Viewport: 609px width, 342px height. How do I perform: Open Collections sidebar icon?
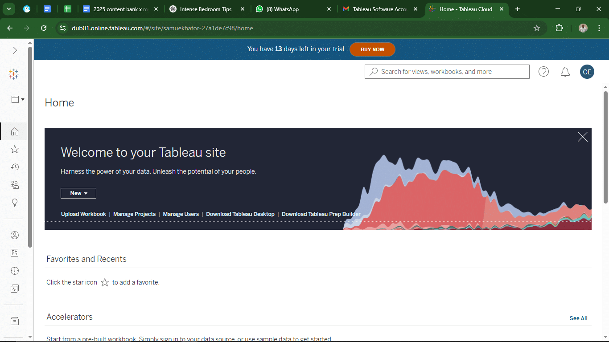[x=14, y=253]
